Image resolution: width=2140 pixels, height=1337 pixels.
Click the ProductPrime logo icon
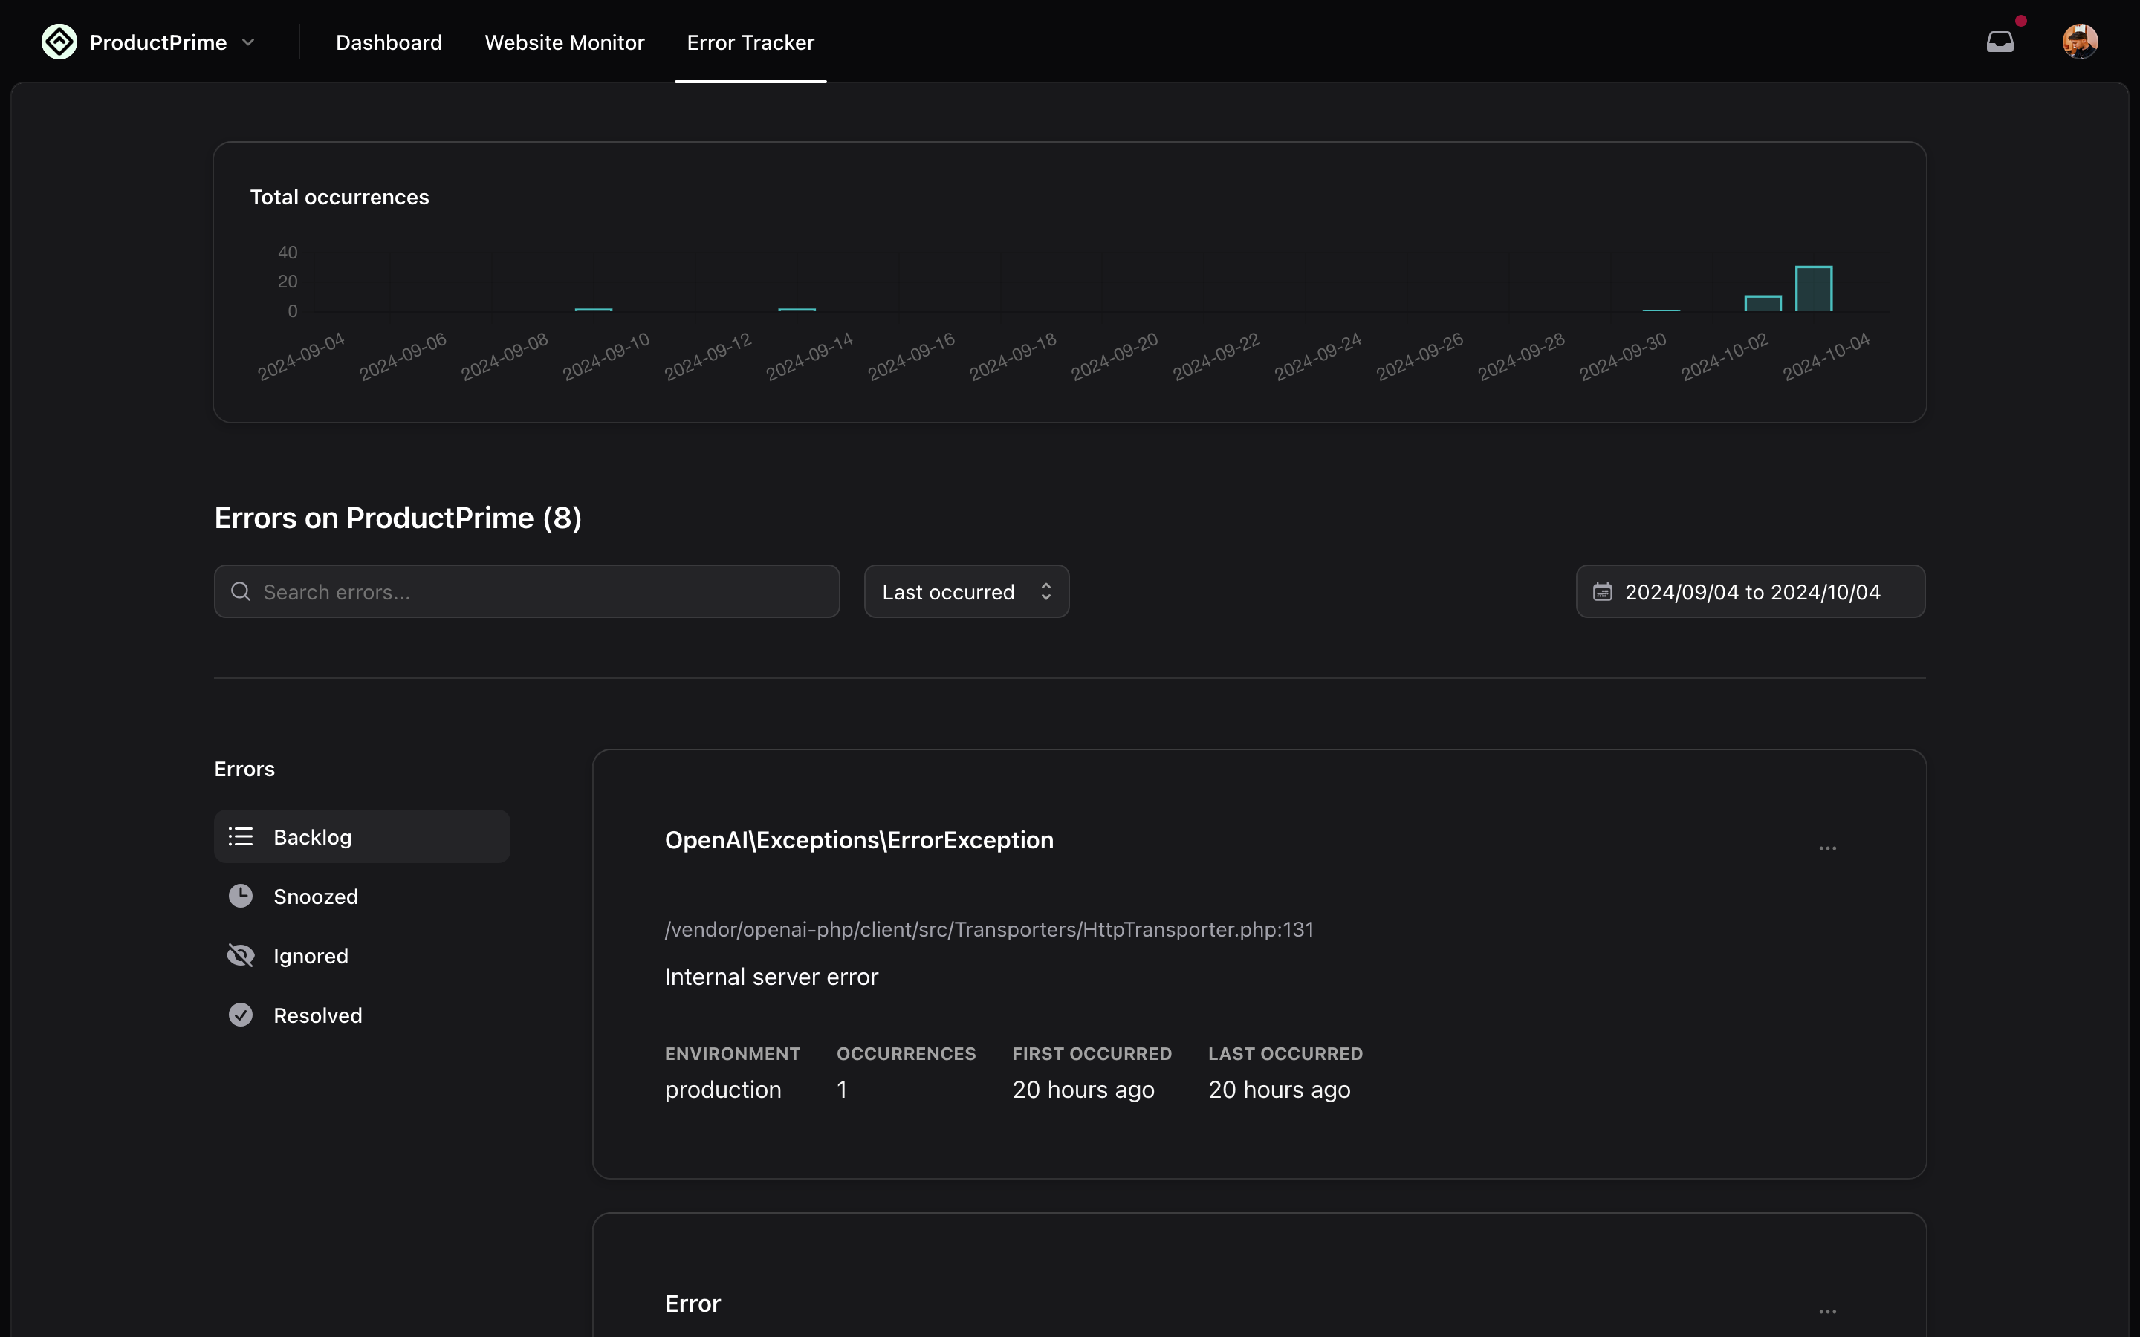59,42
